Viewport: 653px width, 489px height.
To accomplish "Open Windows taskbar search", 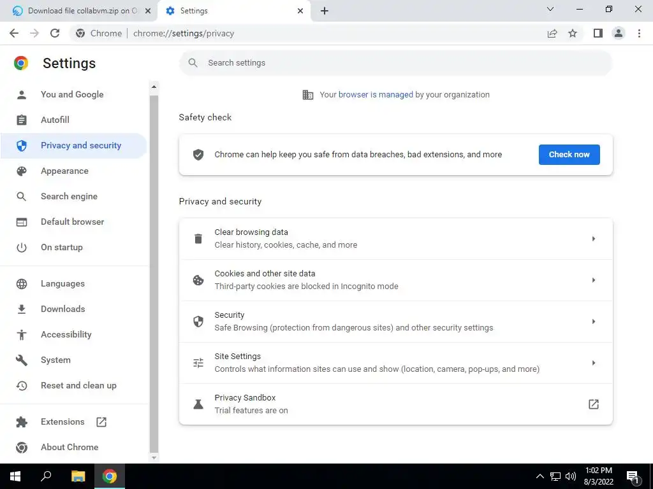I will 46,476.
